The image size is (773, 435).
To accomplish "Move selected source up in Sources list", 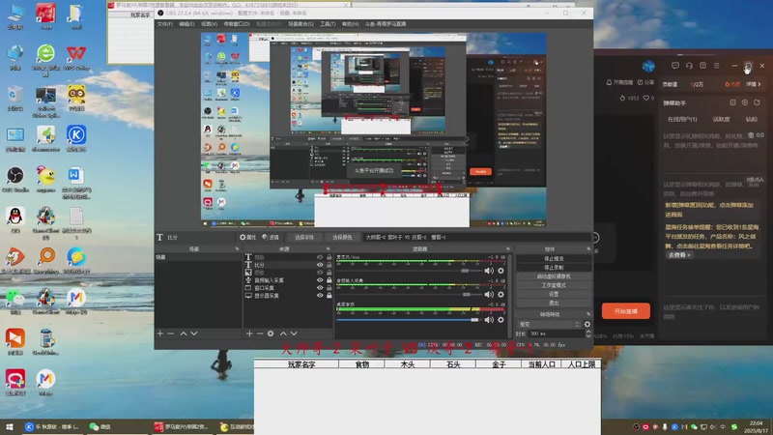I will [283, 333].
